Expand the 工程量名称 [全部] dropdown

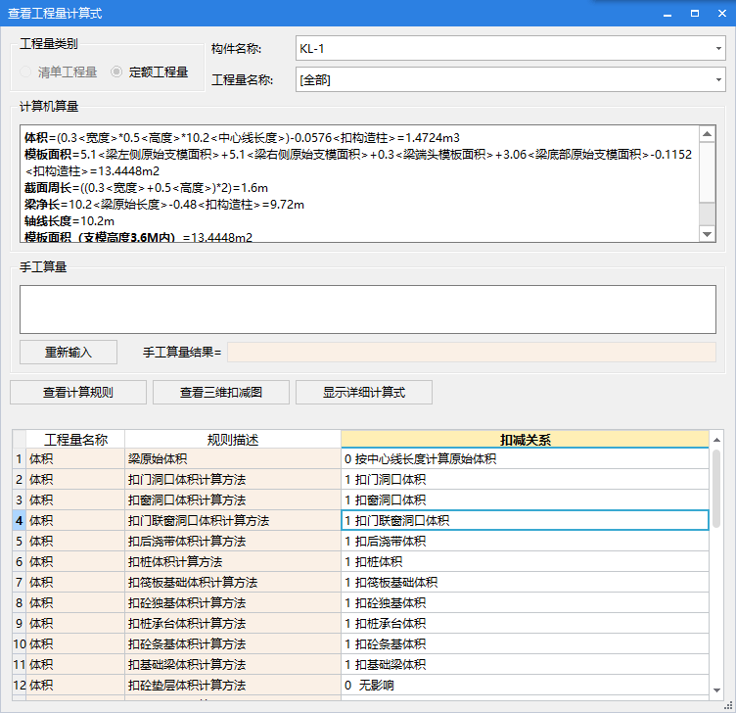point(509,79)
